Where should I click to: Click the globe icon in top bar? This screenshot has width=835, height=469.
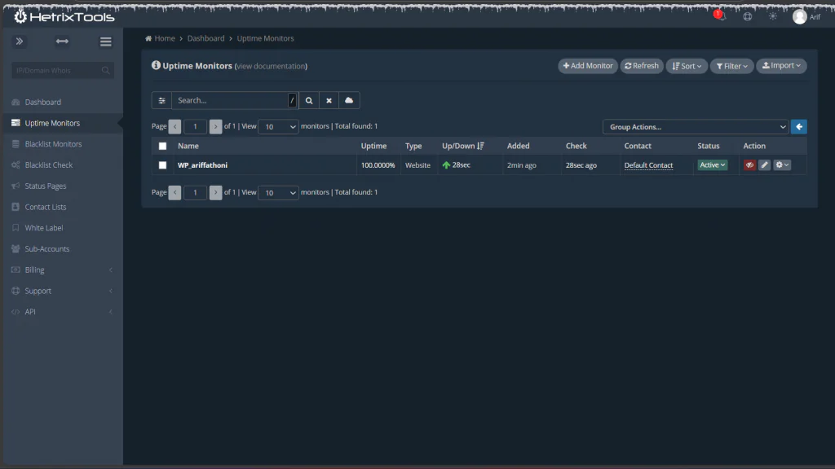pos(748,16)
